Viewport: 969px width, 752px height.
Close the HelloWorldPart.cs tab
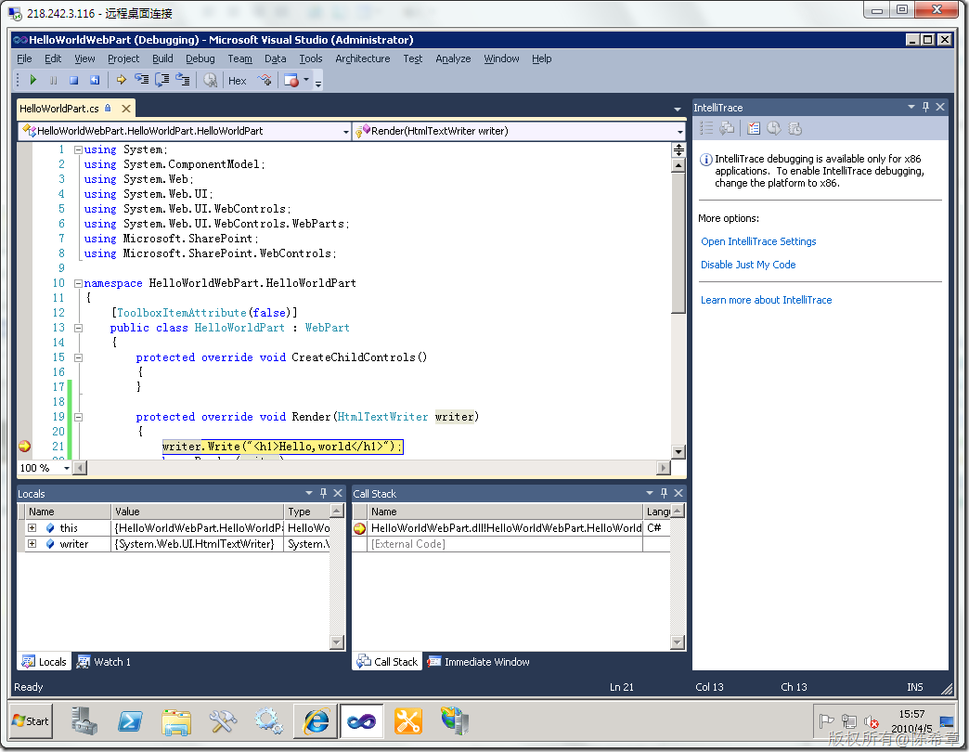click(126, 108)
